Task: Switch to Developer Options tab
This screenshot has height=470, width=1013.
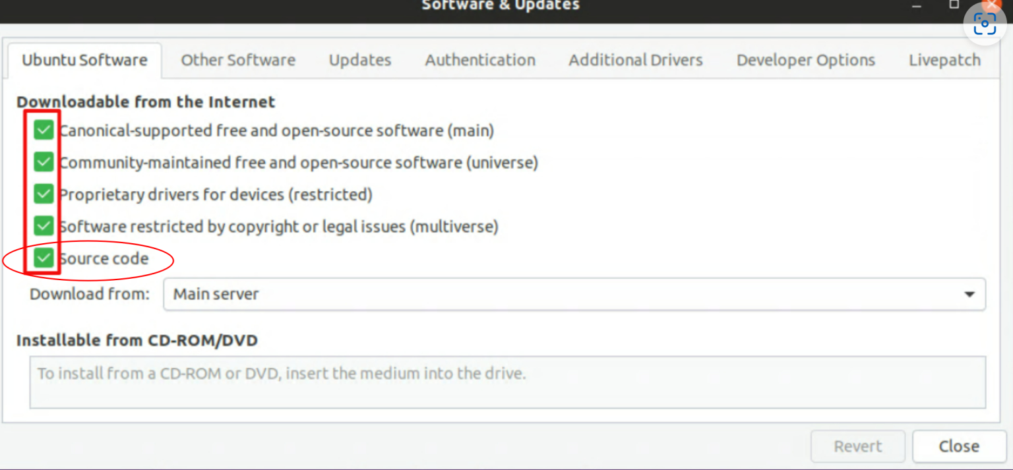Action: pyautogui.click(x=805, y=60)
